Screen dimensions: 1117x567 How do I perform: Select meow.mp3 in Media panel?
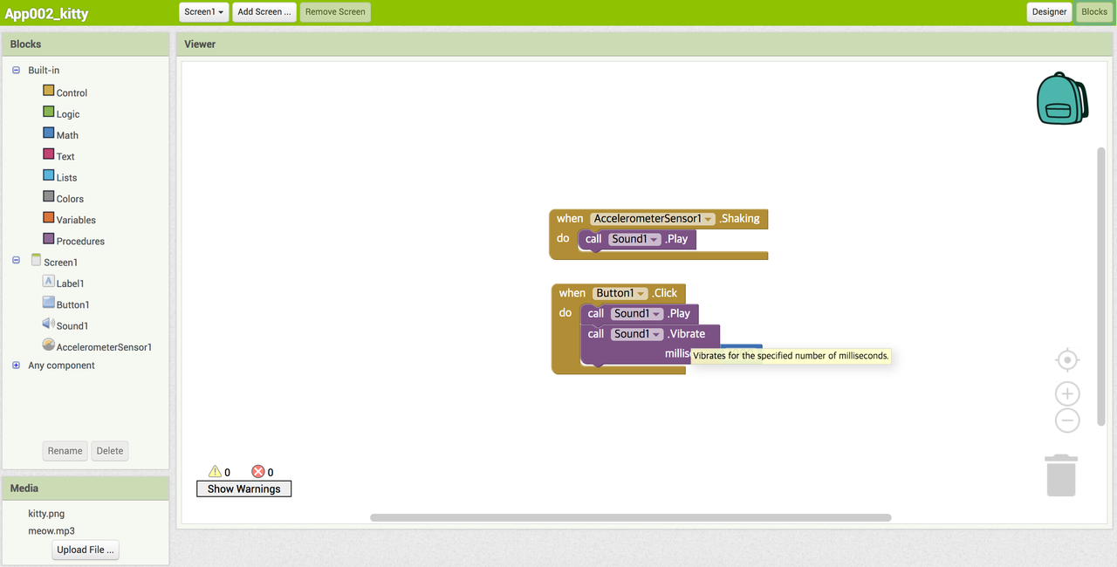coord(51,530)
